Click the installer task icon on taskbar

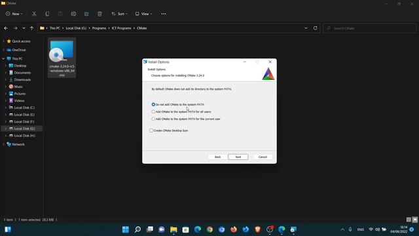pyautogui.click(x=293, y=229)
